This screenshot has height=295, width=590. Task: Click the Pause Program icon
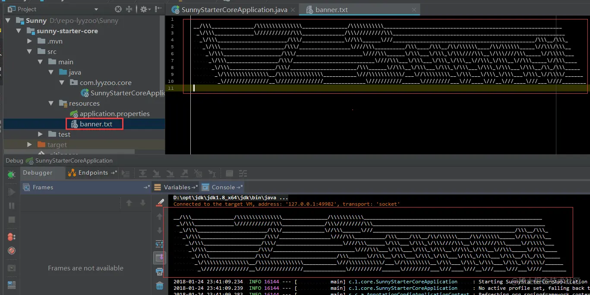click(x=12, y=206)
